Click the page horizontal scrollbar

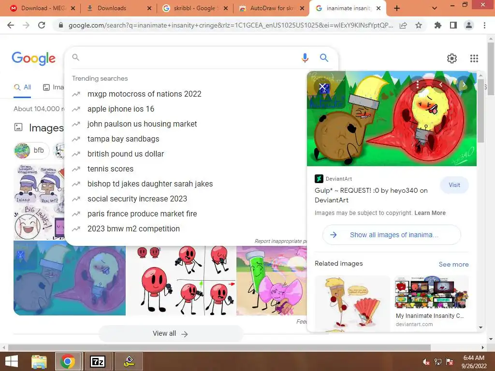219,347
